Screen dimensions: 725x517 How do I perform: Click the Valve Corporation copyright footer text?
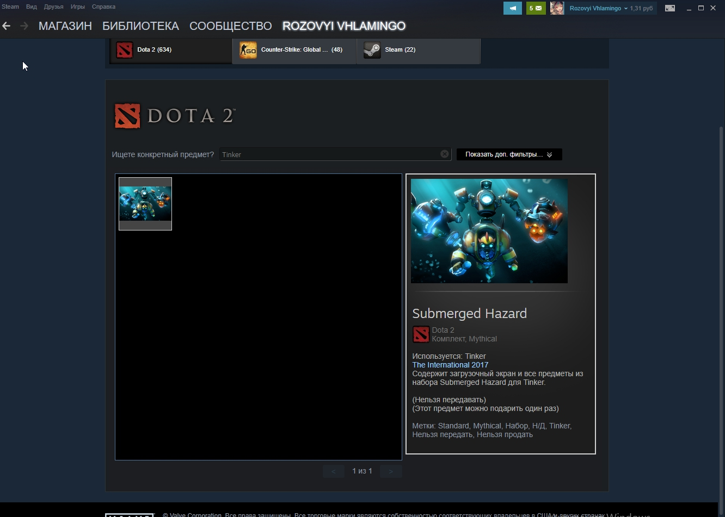pyautogui.click(x=384, y=514)
